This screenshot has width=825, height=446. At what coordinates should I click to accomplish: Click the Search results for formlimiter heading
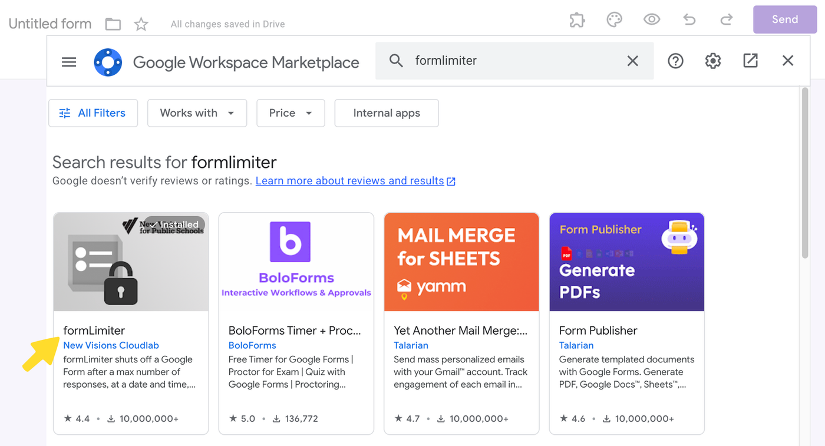click(x=164, y=162)
